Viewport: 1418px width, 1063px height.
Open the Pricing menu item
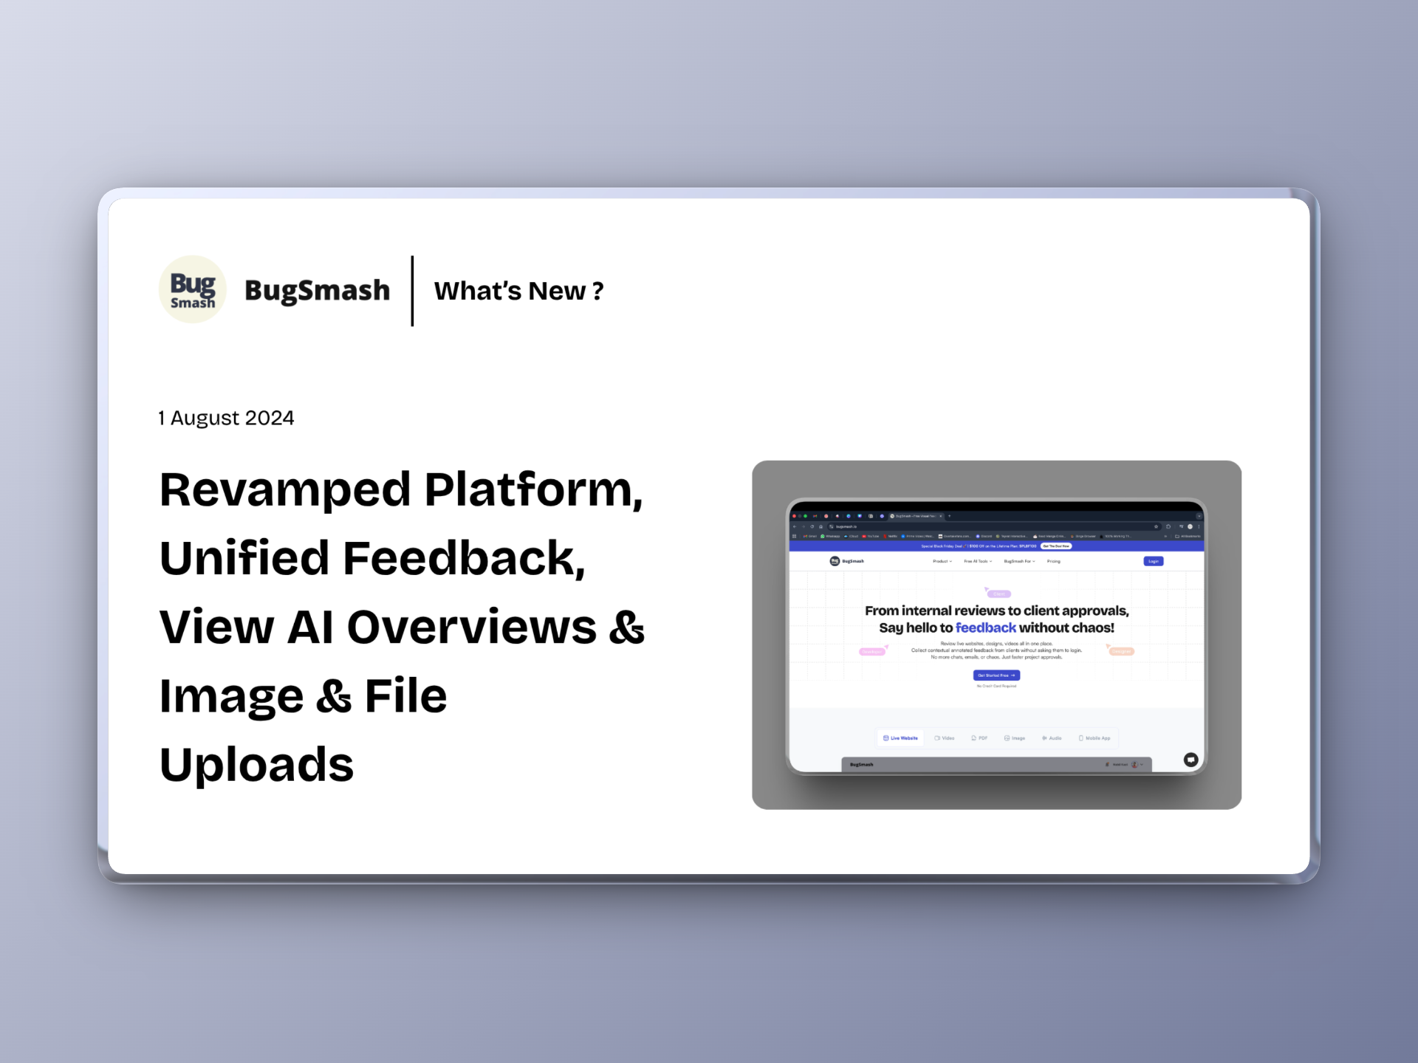[x=1053, y=561]
